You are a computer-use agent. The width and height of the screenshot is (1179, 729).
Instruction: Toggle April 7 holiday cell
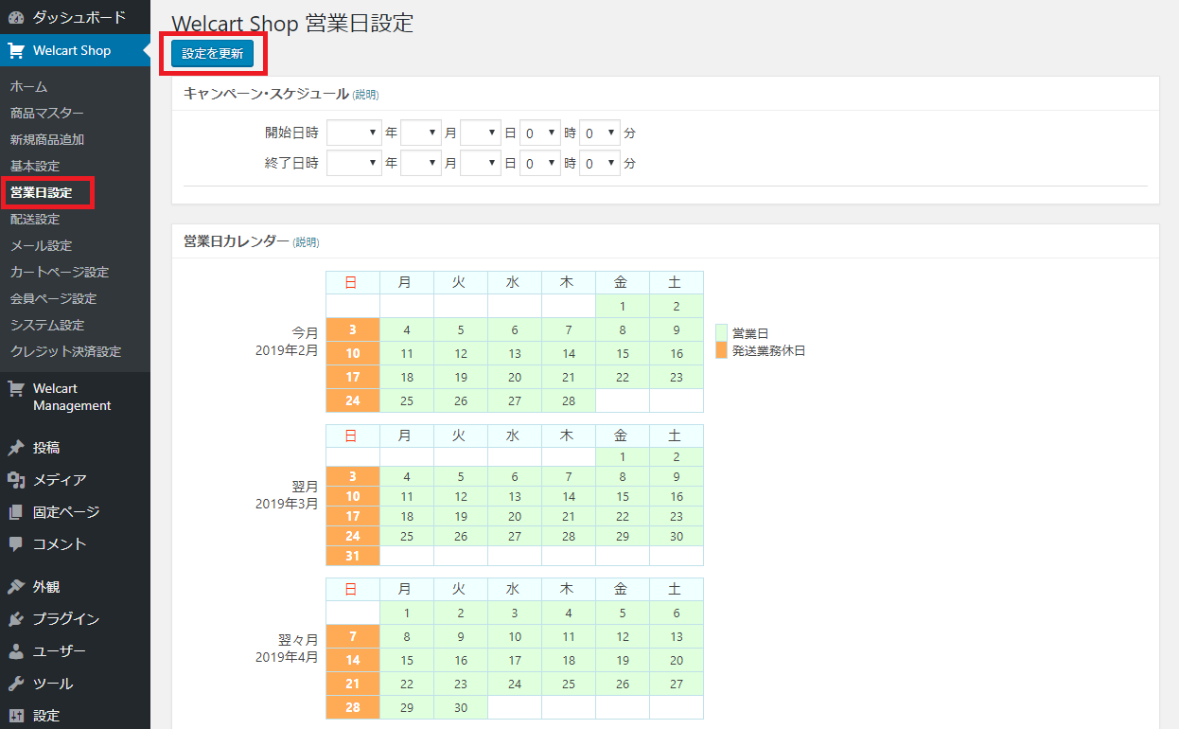[x=353, y=636]
